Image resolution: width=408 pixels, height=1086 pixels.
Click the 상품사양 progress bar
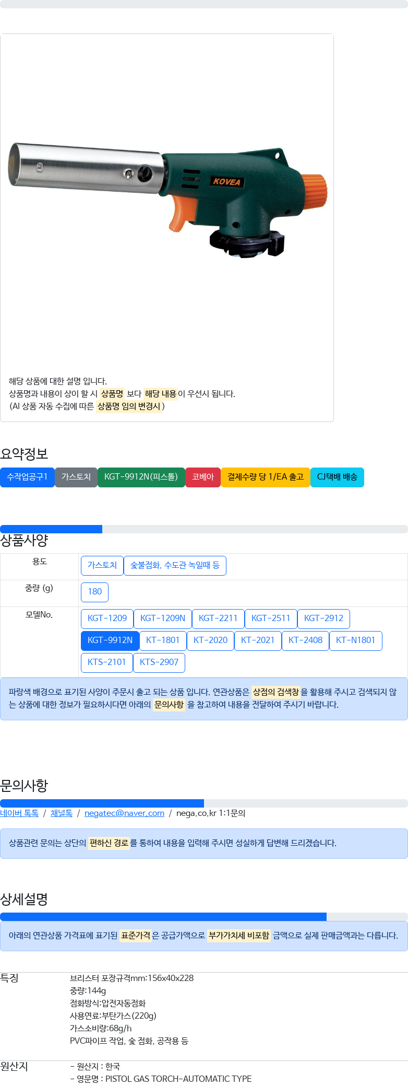pyautogui.click(x=204, y=529)
